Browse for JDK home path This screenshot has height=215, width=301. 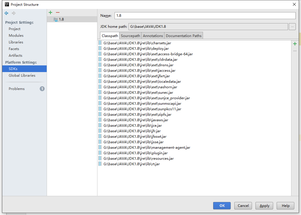292,27
